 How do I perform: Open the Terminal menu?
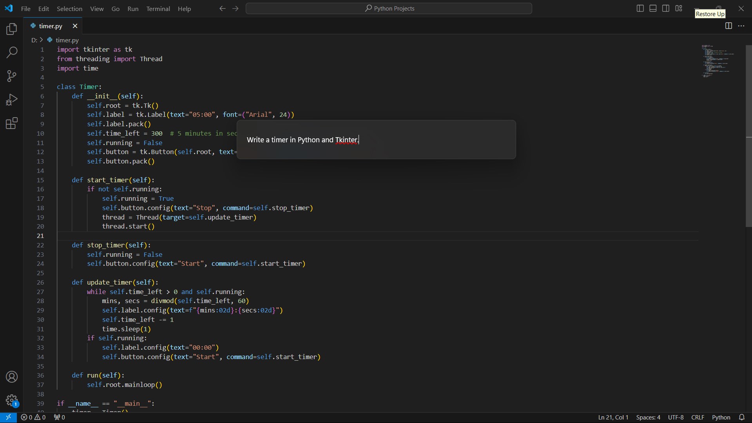(158, 9)
